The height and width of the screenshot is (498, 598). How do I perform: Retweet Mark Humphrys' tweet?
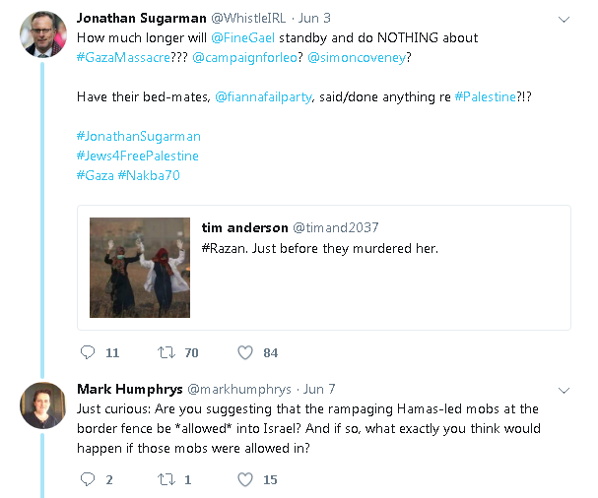pos(166,479)
